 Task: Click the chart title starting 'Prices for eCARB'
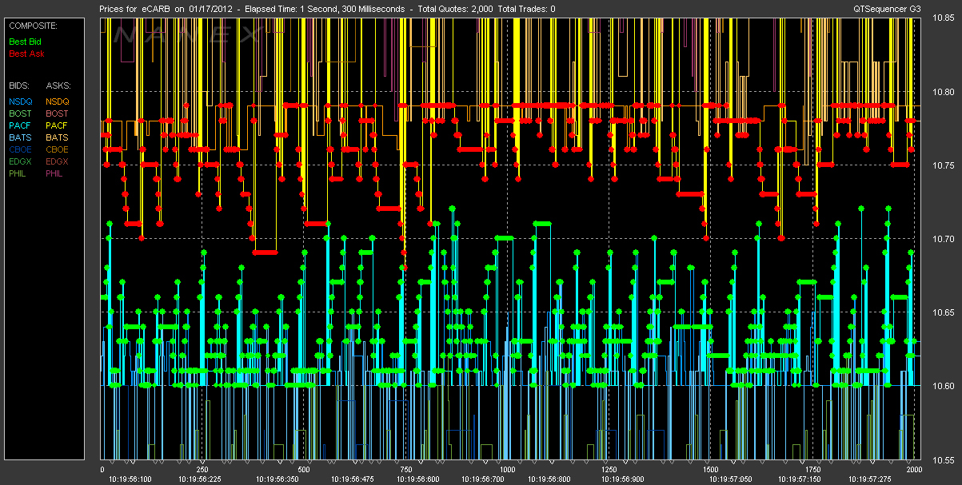pos(328,9)
